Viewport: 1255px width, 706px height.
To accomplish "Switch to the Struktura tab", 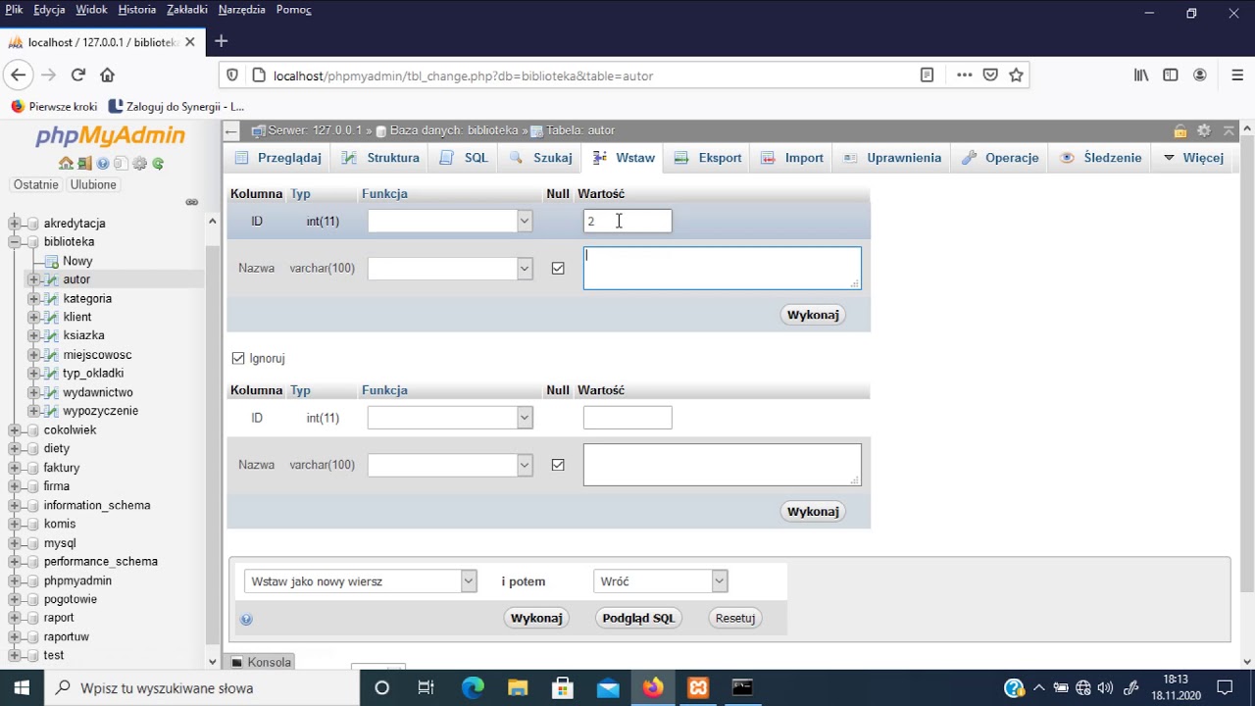I will 380,157.
